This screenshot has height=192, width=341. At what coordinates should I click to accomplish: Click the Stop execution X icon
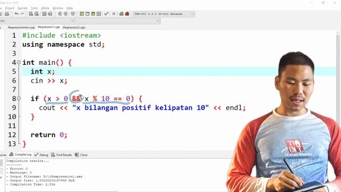[113, 14]
